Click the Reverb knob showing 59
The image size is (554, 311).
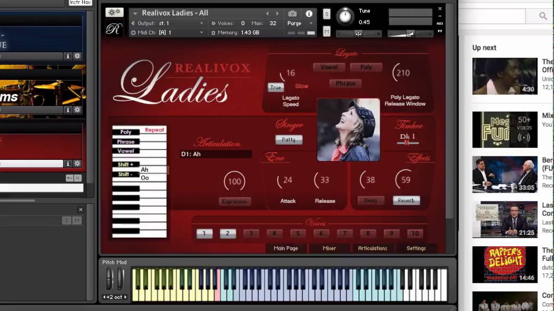click(x=405, y=180)
